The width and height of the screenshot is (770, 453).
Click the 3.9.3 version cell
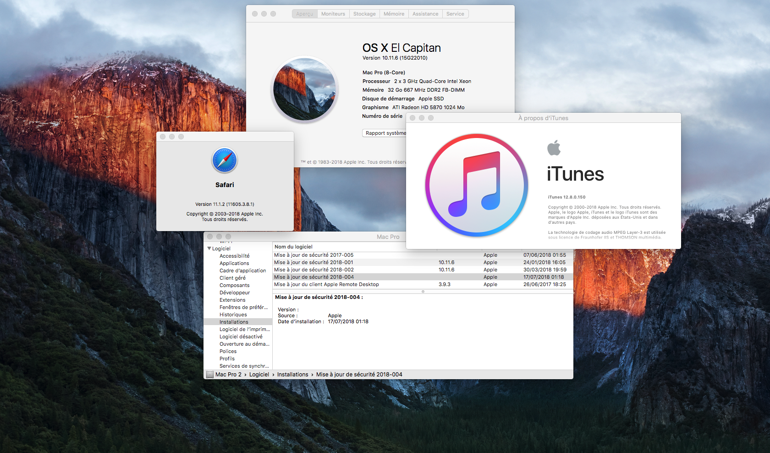(445, 284)
